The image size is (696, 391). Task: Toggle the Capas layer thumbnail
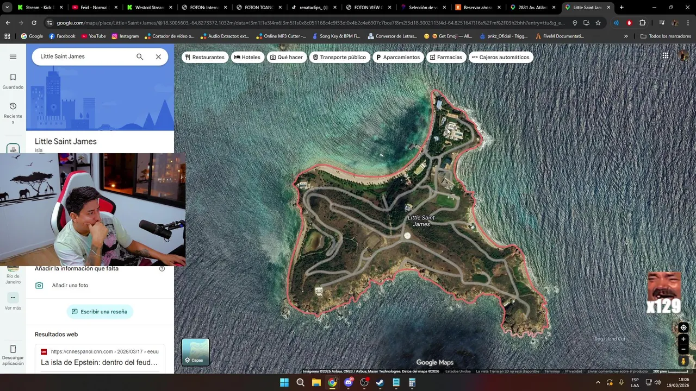coord(195,352)
